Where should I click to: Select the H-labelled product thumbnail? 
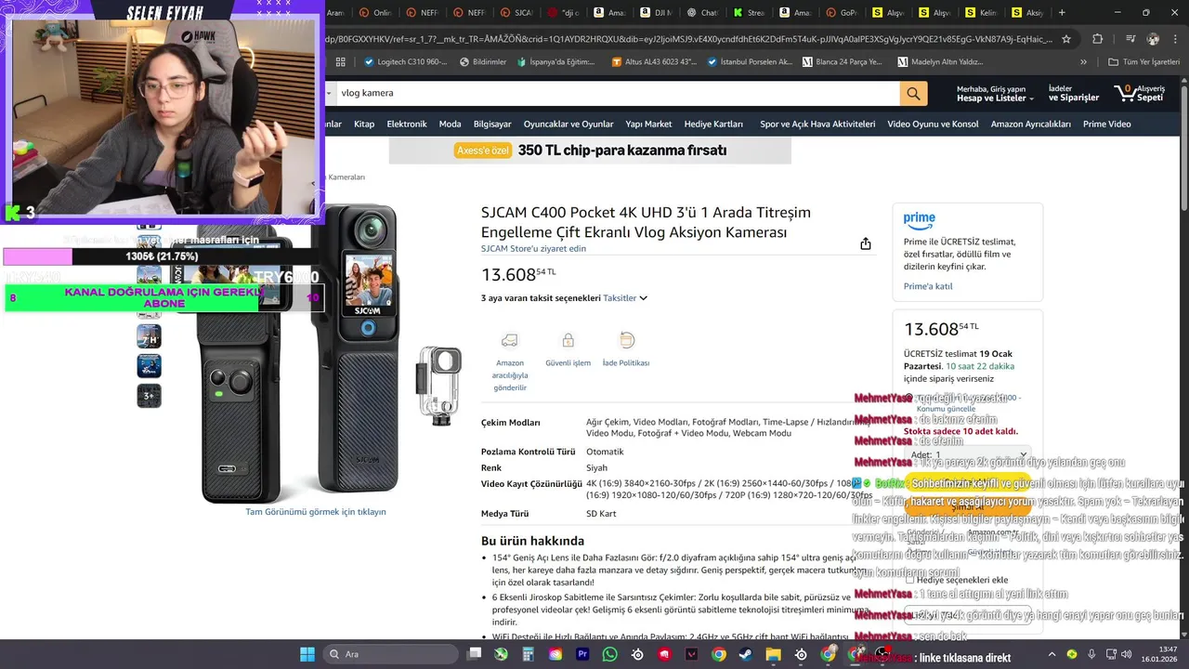click(149, 336)
